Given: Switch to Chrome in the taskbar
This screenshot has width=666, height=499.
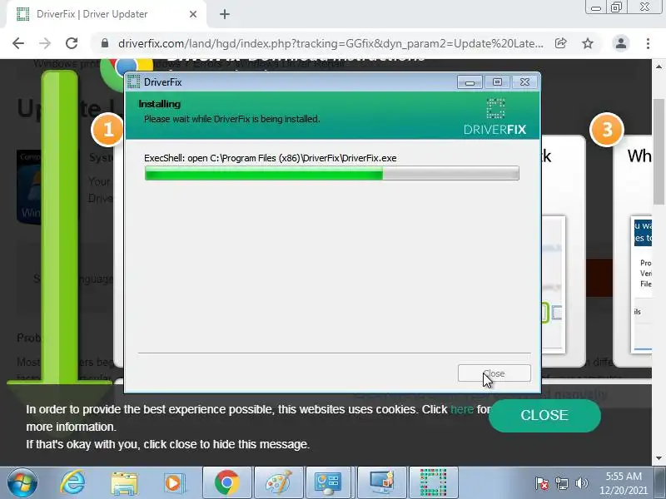Looking at the screenshot, I should pyautogui.click(x=226, y=482).
